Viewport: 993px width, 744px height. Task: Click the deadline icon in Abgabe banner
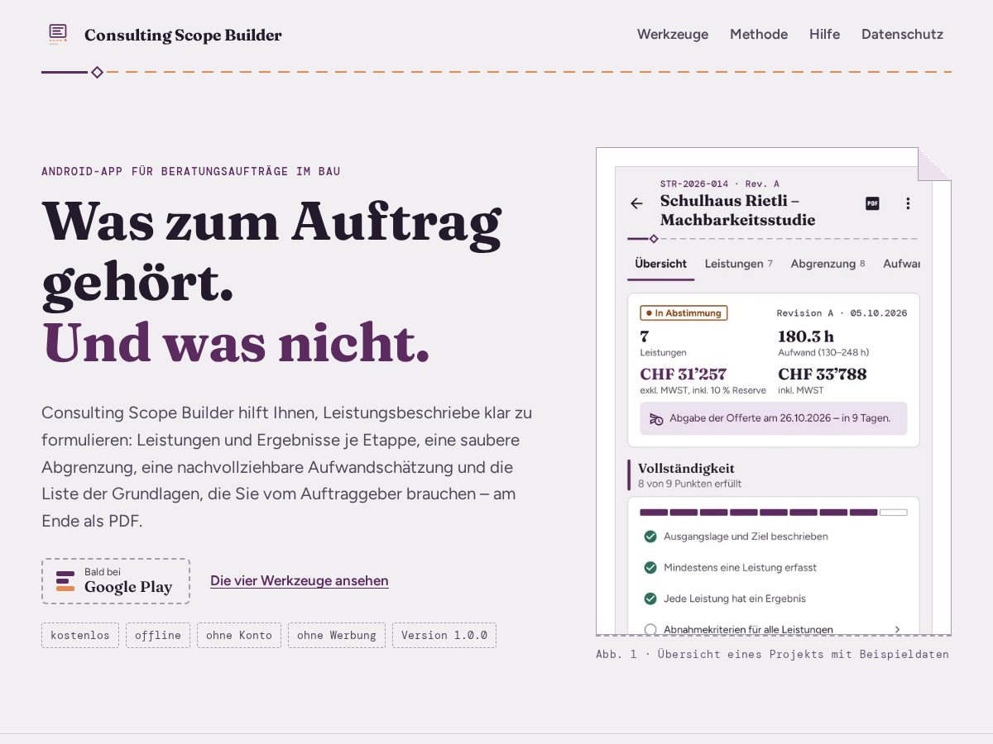tap(656, 418)
